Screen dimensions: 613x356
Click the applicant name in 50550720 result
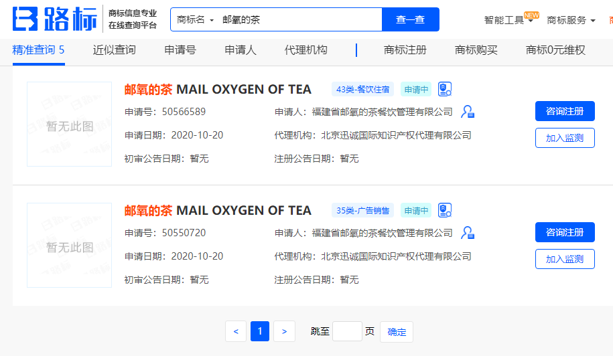pos(382,233)
